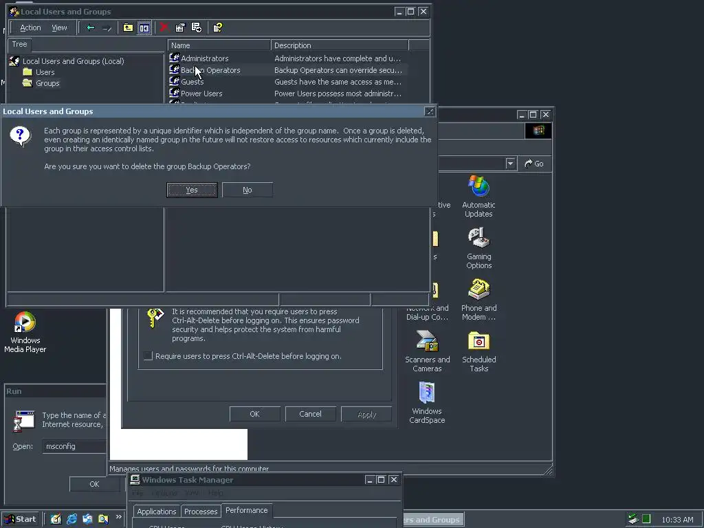Click the Start button
The height and width of the screenshot is (528, 704).
pyautogui.click(x=21, y=520)
